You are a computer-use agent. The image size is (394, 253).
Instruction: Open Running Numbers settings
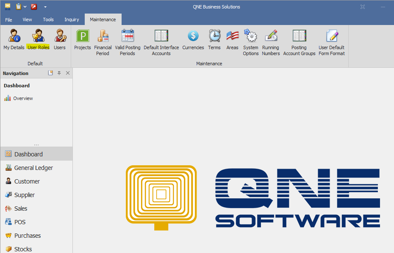(271, 42)
